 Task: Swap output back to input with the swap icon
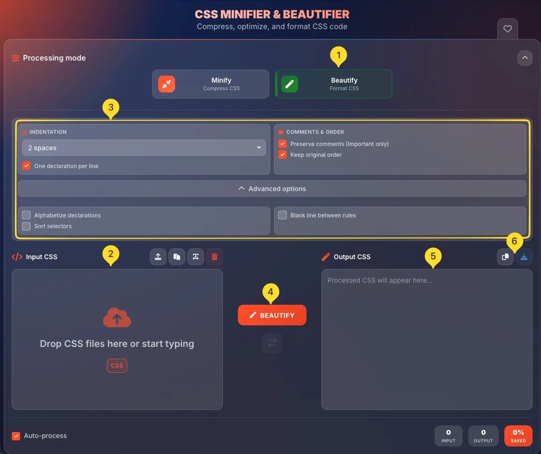point(272,343)
